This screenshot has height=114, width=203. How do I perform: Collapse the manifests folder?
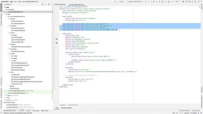pos(5,9)
